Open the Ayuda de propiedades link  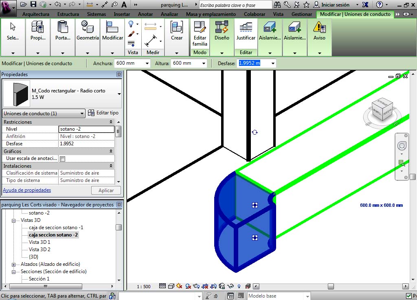pyautogui.click(x=27, y=190)
